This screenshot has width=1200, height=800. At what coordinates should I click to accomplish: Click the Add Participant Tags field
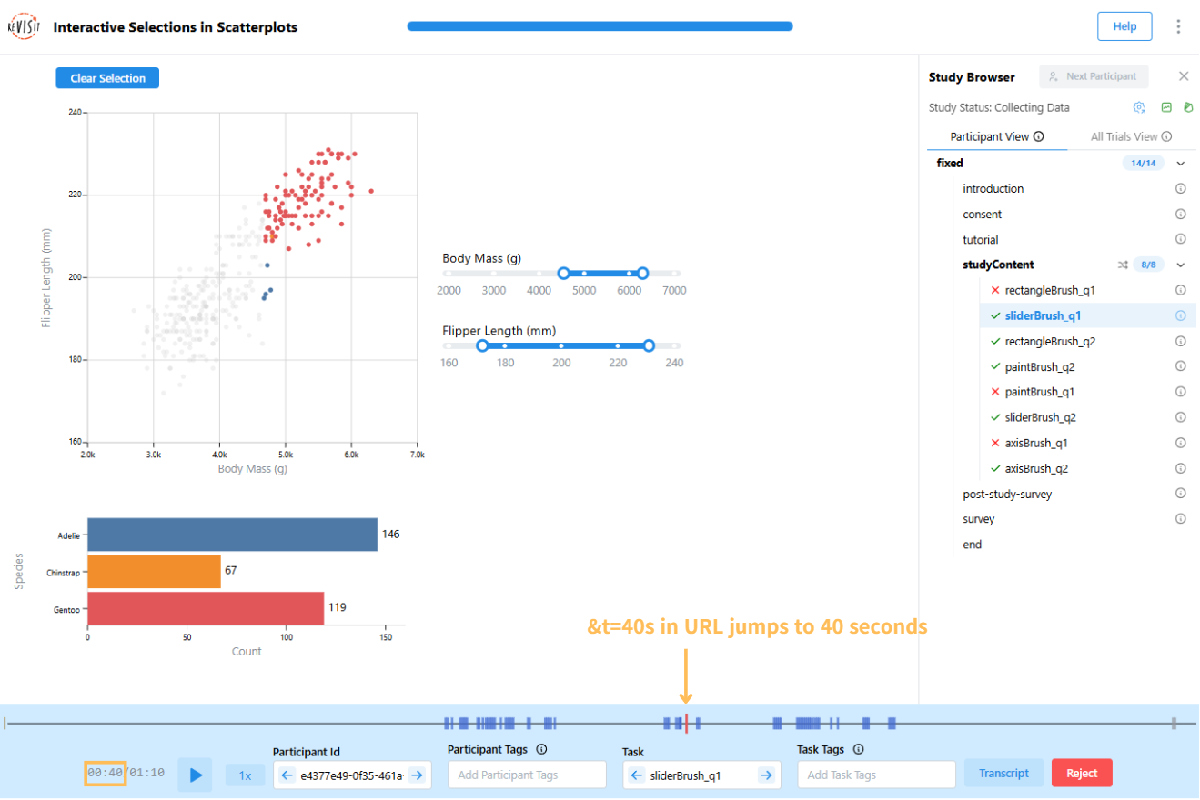527,775
